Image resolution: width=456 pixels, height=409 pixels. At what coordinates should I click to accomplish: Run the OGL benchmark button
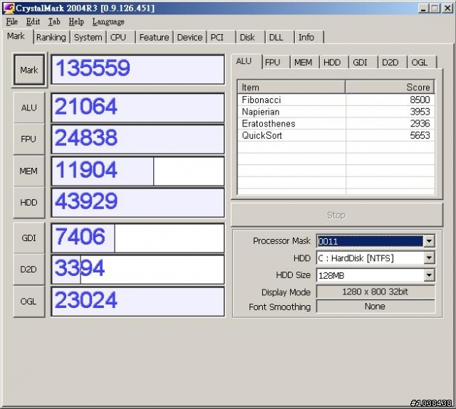click(x=29, y=302)
